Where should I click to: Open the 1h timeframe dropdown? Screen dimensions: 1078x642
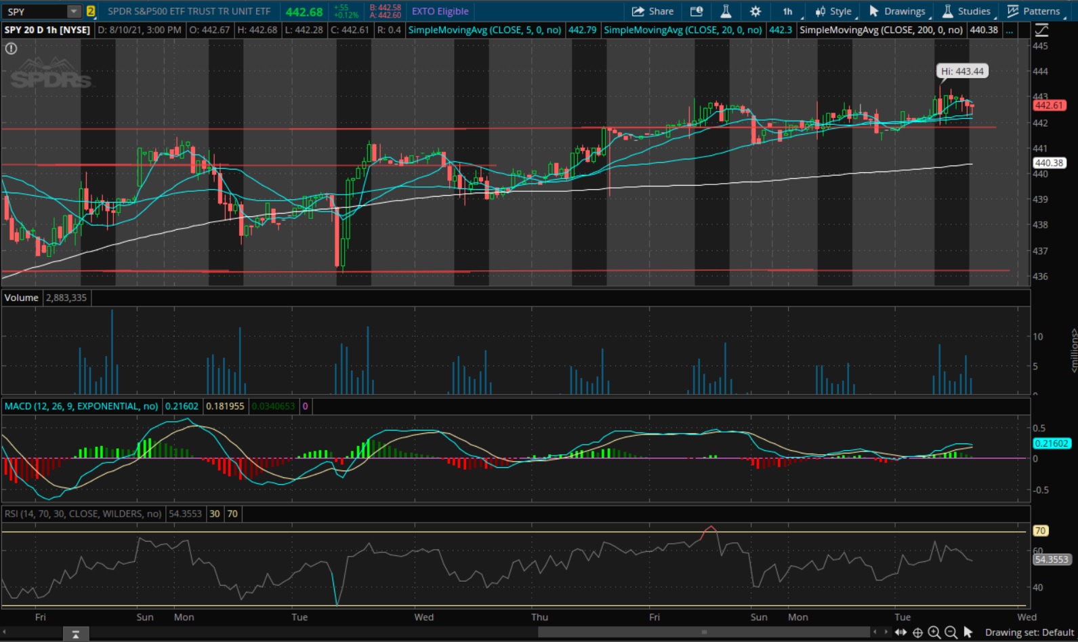(x=787, y=11)
